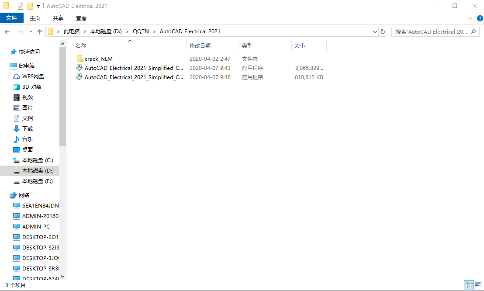Go up one folder level
484x291 pixels.
39,31
